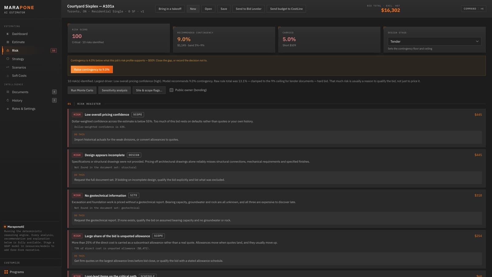The image size is (492, 277).
Task: Click the Rates & Settings gear icon
Action: (x=8, y=109)
